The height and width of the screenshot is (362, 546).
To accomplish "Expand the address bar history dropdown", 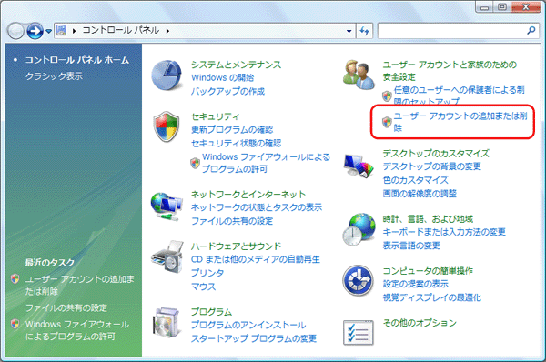I will 349,31.
